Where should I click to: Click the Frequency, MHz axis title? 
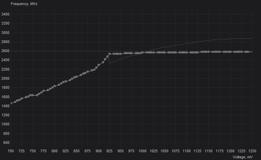[24, 4]
